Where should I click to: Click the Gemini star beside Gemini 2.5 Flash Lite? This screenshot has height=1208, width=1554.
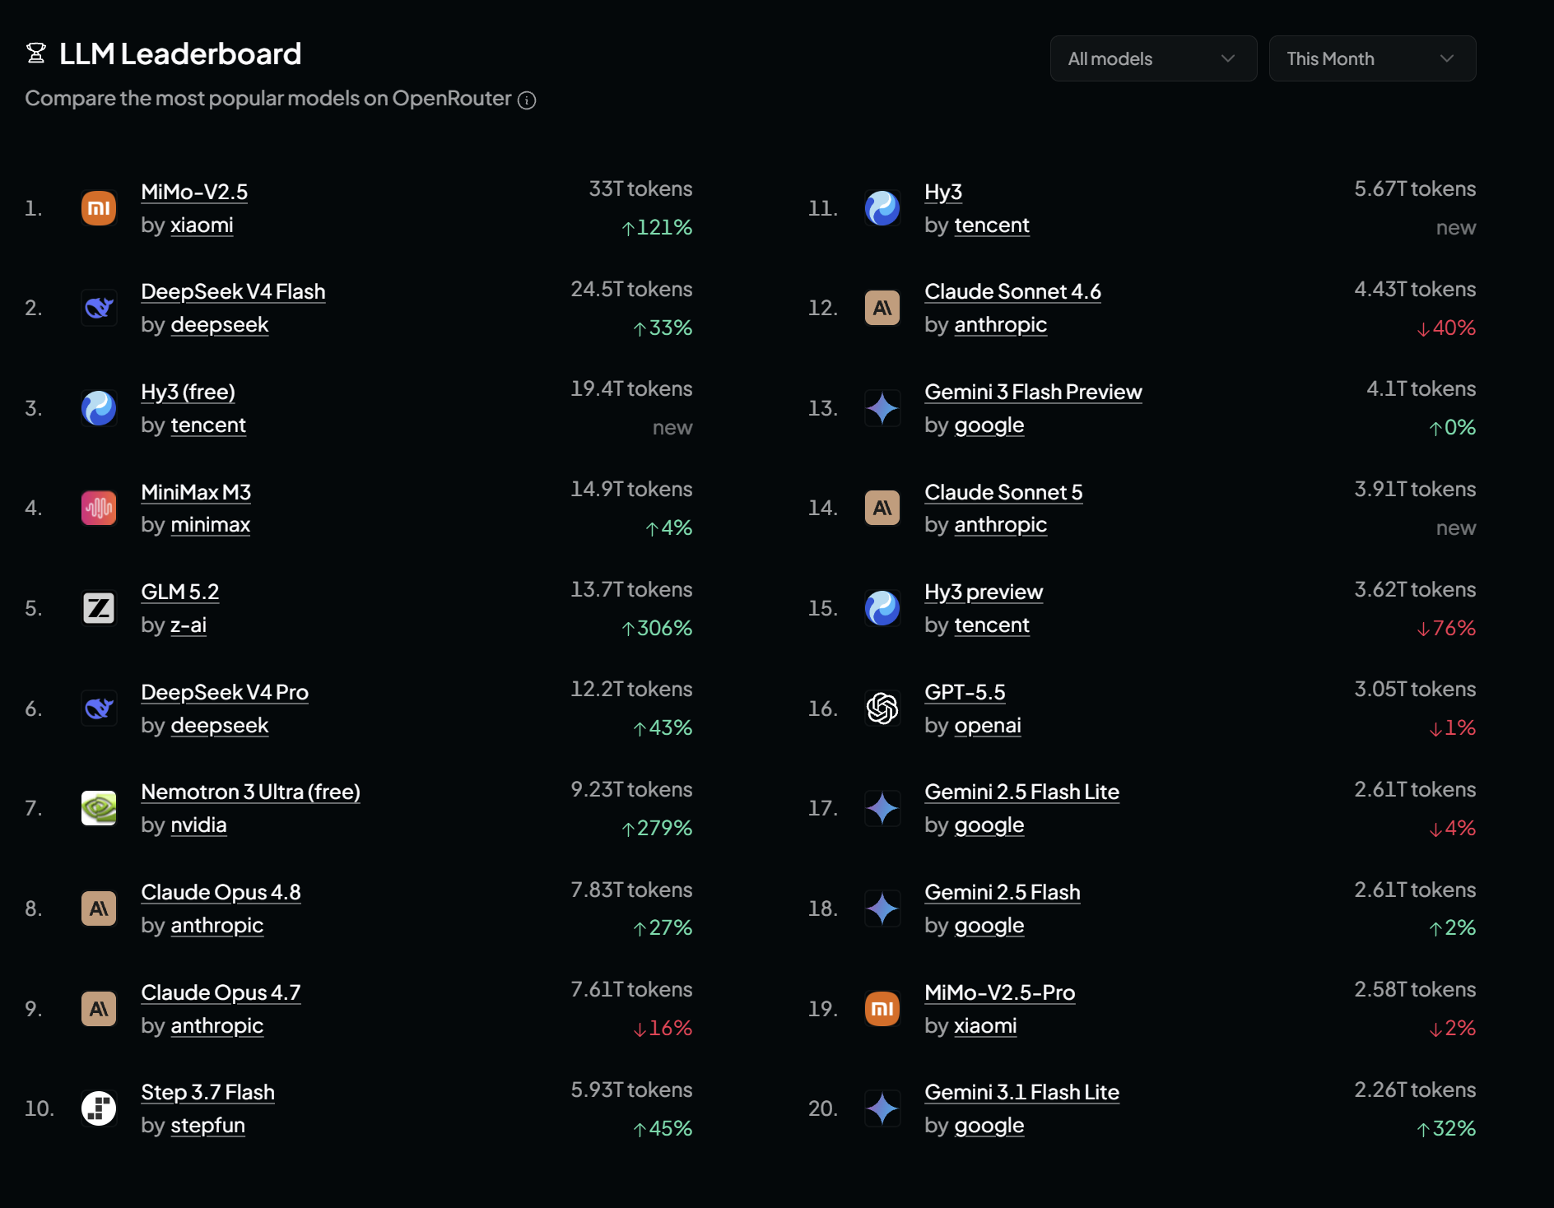[882, 808]
